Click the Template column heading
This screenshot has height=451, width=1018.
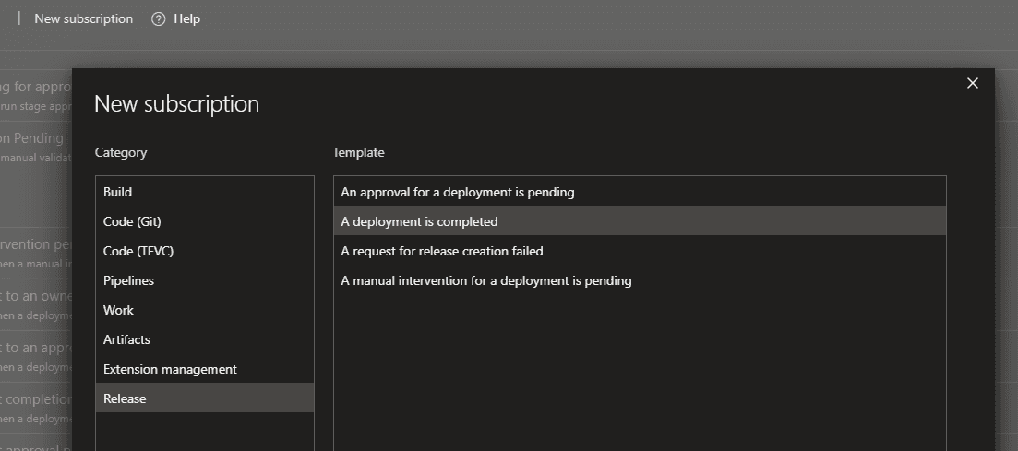tap(358, 152)
